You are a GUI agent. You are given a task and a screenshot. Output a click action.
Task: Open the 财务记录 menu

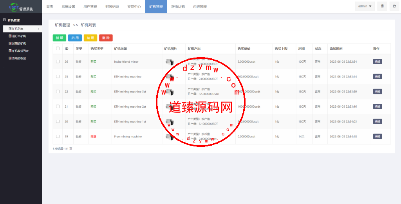(x=112, y=7)
